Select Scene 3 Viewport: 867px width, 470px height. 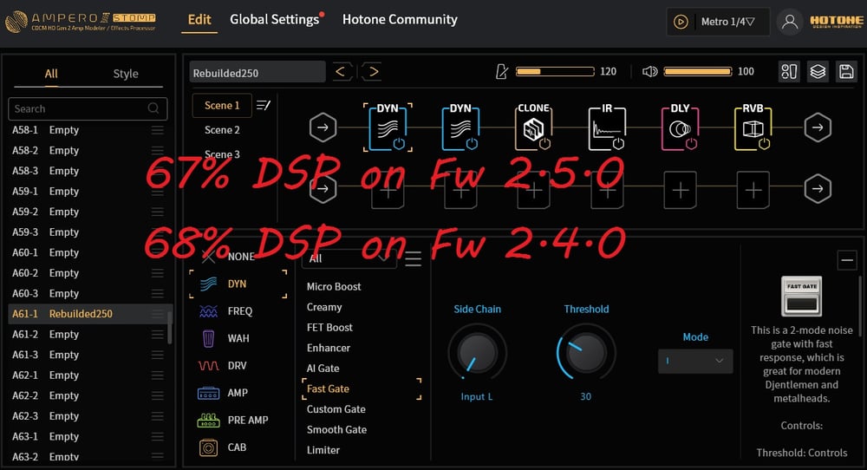222,154
